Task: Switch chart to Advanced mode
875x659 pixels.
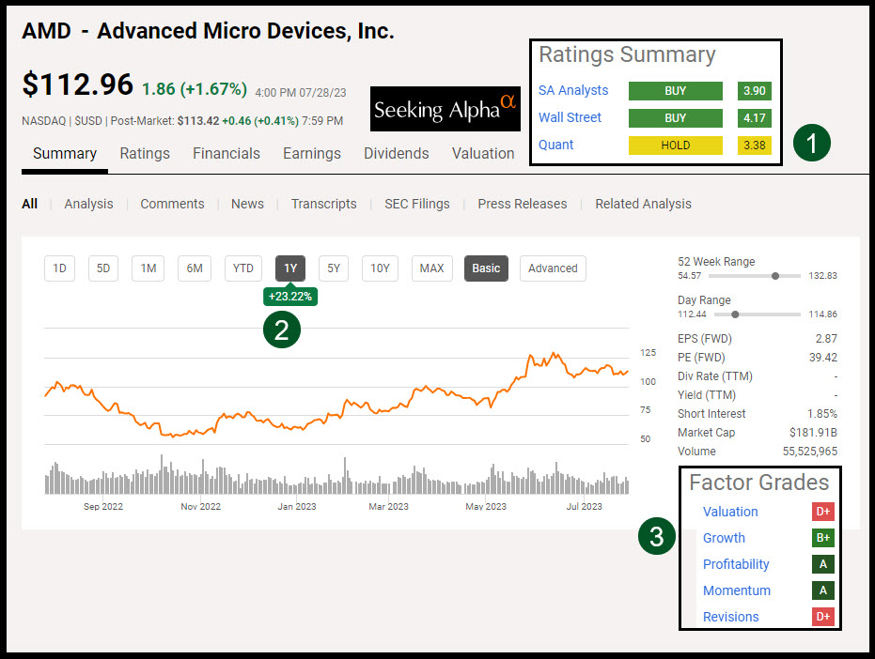Action: tap(553, 268)
